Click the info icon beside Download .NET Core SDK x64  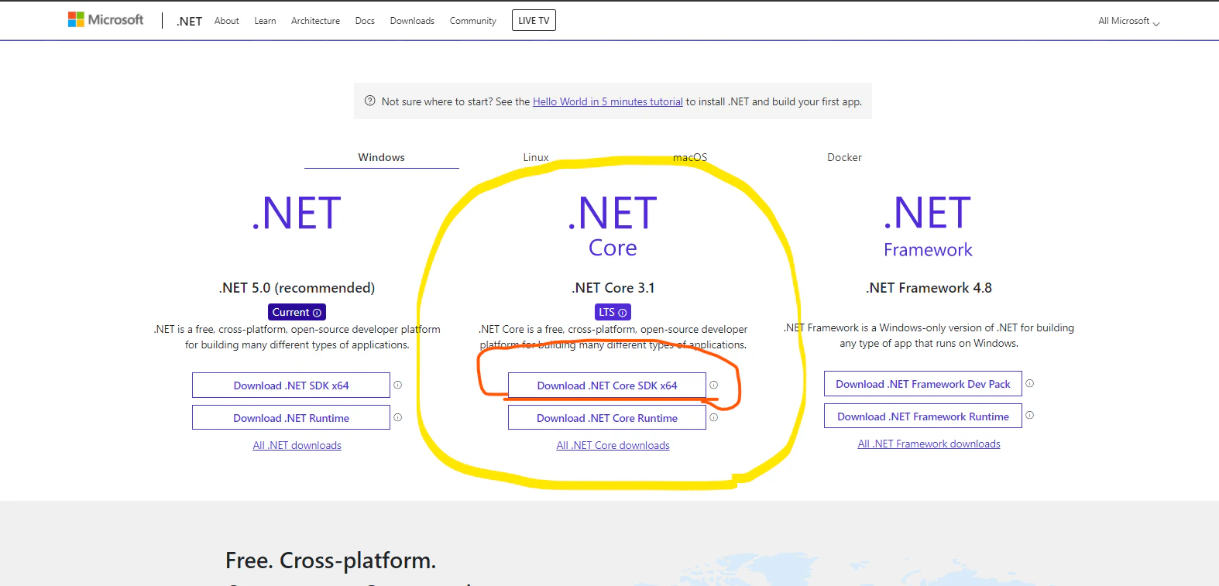point(713,385)
